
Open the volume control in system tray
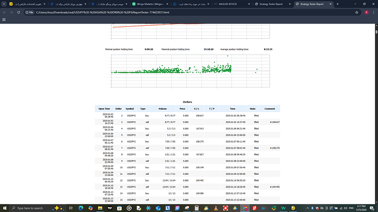point(346,208)
